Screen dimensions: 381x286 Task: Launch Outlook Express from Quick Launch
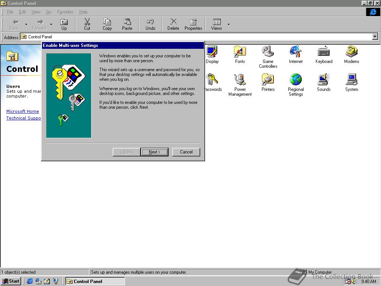tap(38, 281)
